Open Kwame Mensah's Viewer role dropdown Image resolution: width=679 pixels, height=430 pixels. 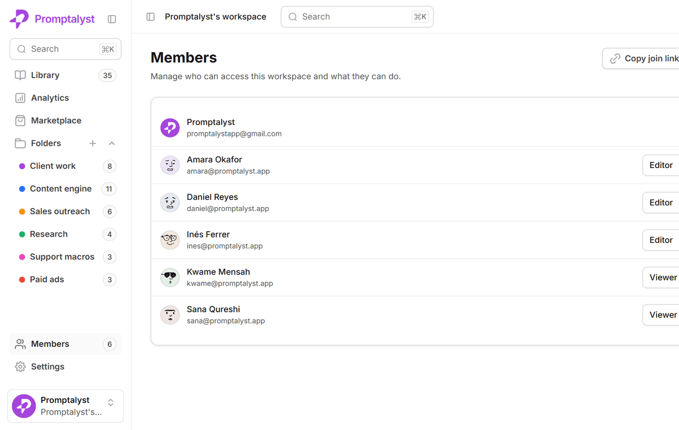coord(661,277)
